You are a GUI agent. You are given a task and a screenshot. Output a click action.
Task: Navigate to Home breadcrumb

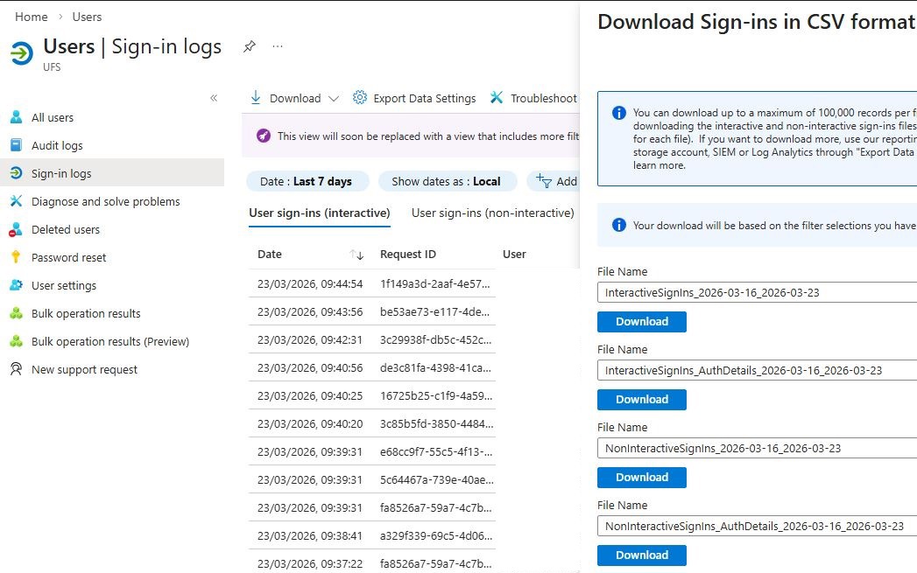(31, 17)
